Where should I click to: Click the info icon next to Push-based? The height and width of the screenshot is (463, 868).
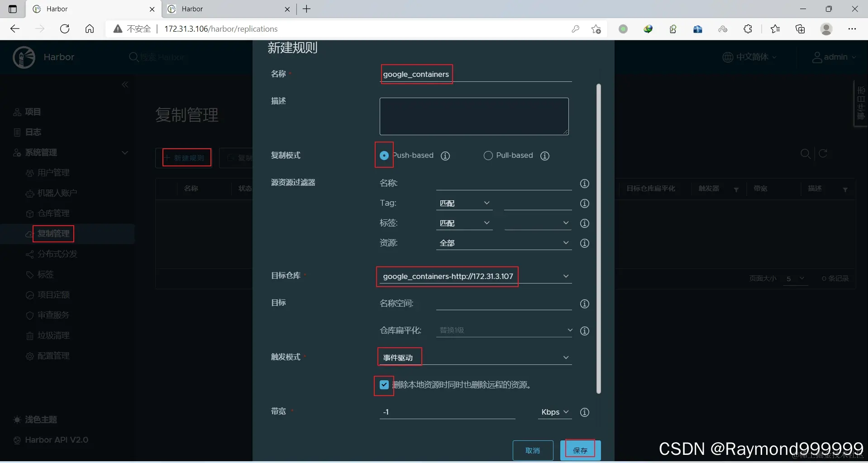tap(445, 156)
